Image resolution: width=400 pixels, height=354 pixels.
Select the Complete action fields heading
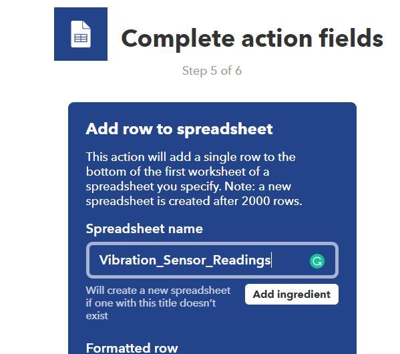point(252,38)
